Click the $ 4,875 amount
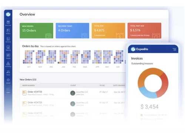This screenshot has width=185, height=139. tap(99, 30)
